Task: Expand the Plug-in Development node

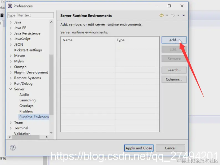Action: pos(11,72)
